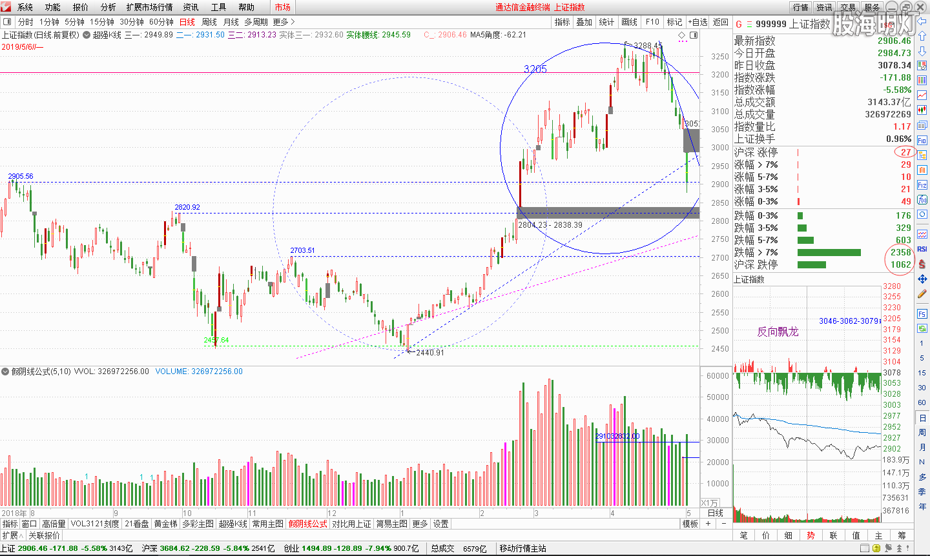Toggle the small square icon beside 返回

point(694,35)
